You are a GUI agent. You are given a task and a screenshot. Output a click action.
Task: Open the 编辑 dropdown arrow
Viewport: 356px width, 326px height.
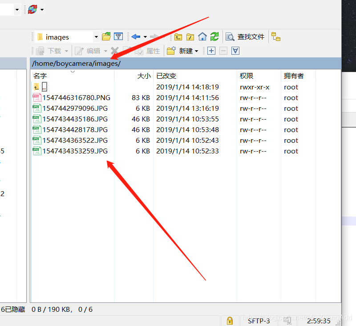[x=105, y=51]
